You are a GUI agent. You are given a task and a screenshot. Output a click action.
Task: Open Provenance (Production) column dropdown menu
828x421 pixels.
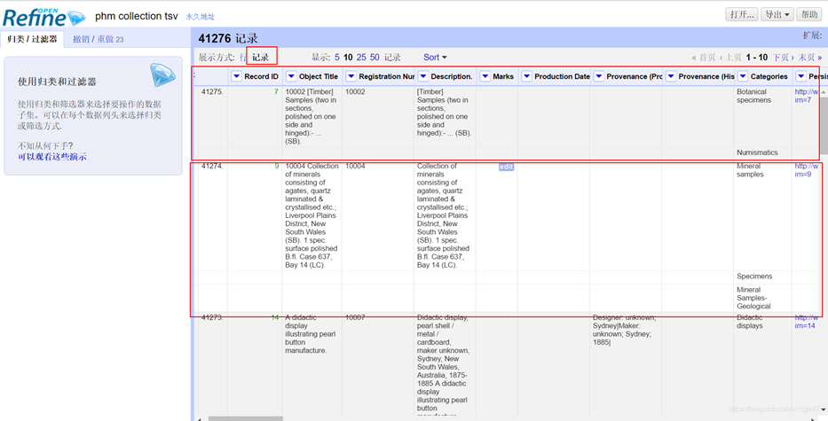(x=599, y=76)
